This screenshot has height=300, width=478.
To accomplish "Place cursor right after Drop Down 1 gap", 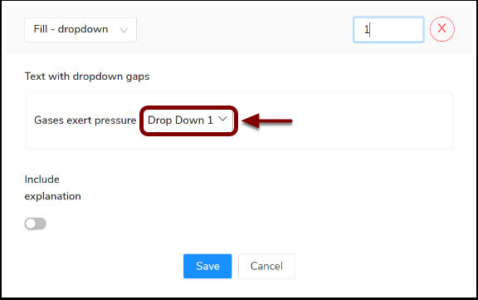I will 235,120.
